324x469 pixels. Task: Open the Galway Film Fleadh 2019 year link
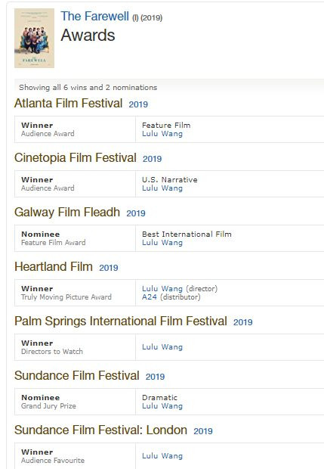(136, 213)
